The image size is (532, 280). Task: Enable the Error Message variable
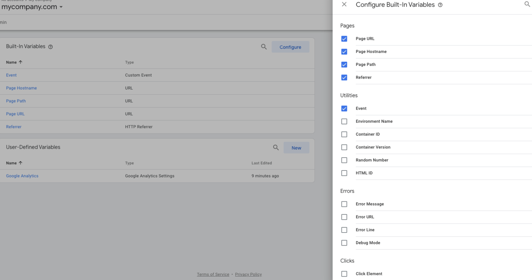[344, 204]
